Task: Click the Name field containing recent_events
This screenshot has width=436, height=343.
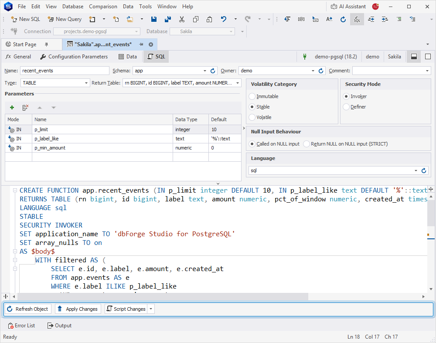Action: [65, 71]
